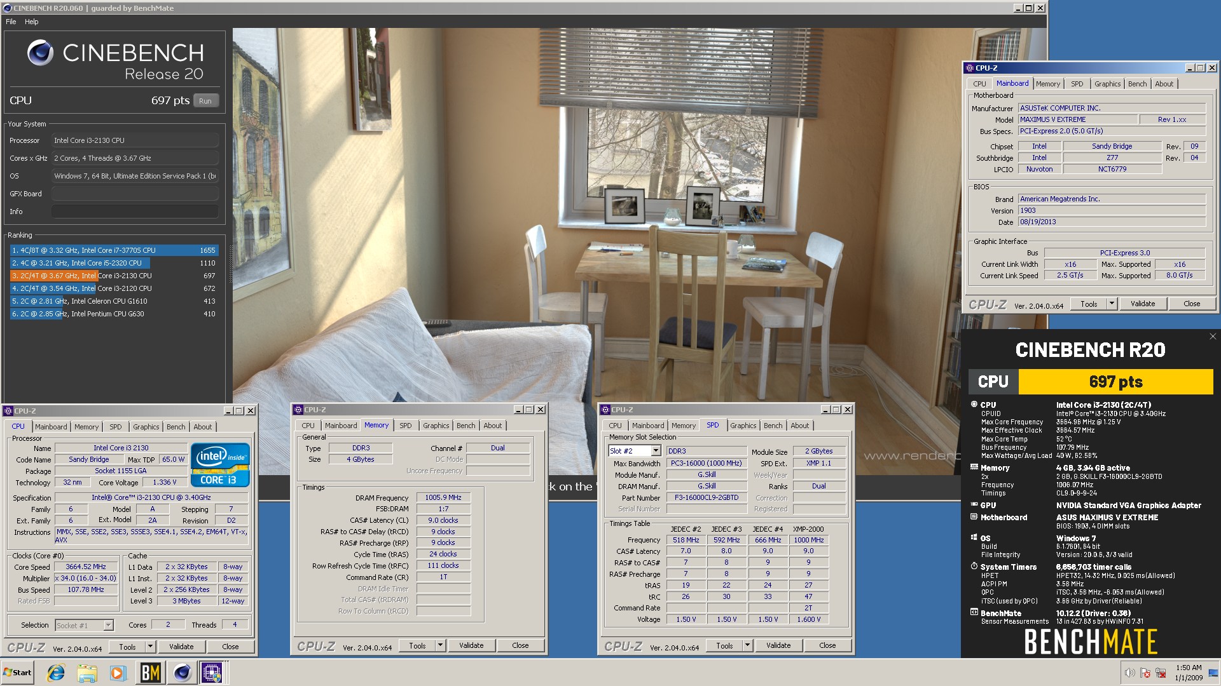Open Windows Explorer folder icon in taskbar
Image resolution: width=1221 pixels, height=686 pixels.
[87, 673]
